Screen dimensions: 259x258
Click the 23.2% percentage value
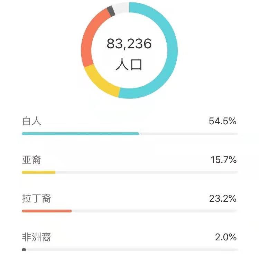pos(223,199)
